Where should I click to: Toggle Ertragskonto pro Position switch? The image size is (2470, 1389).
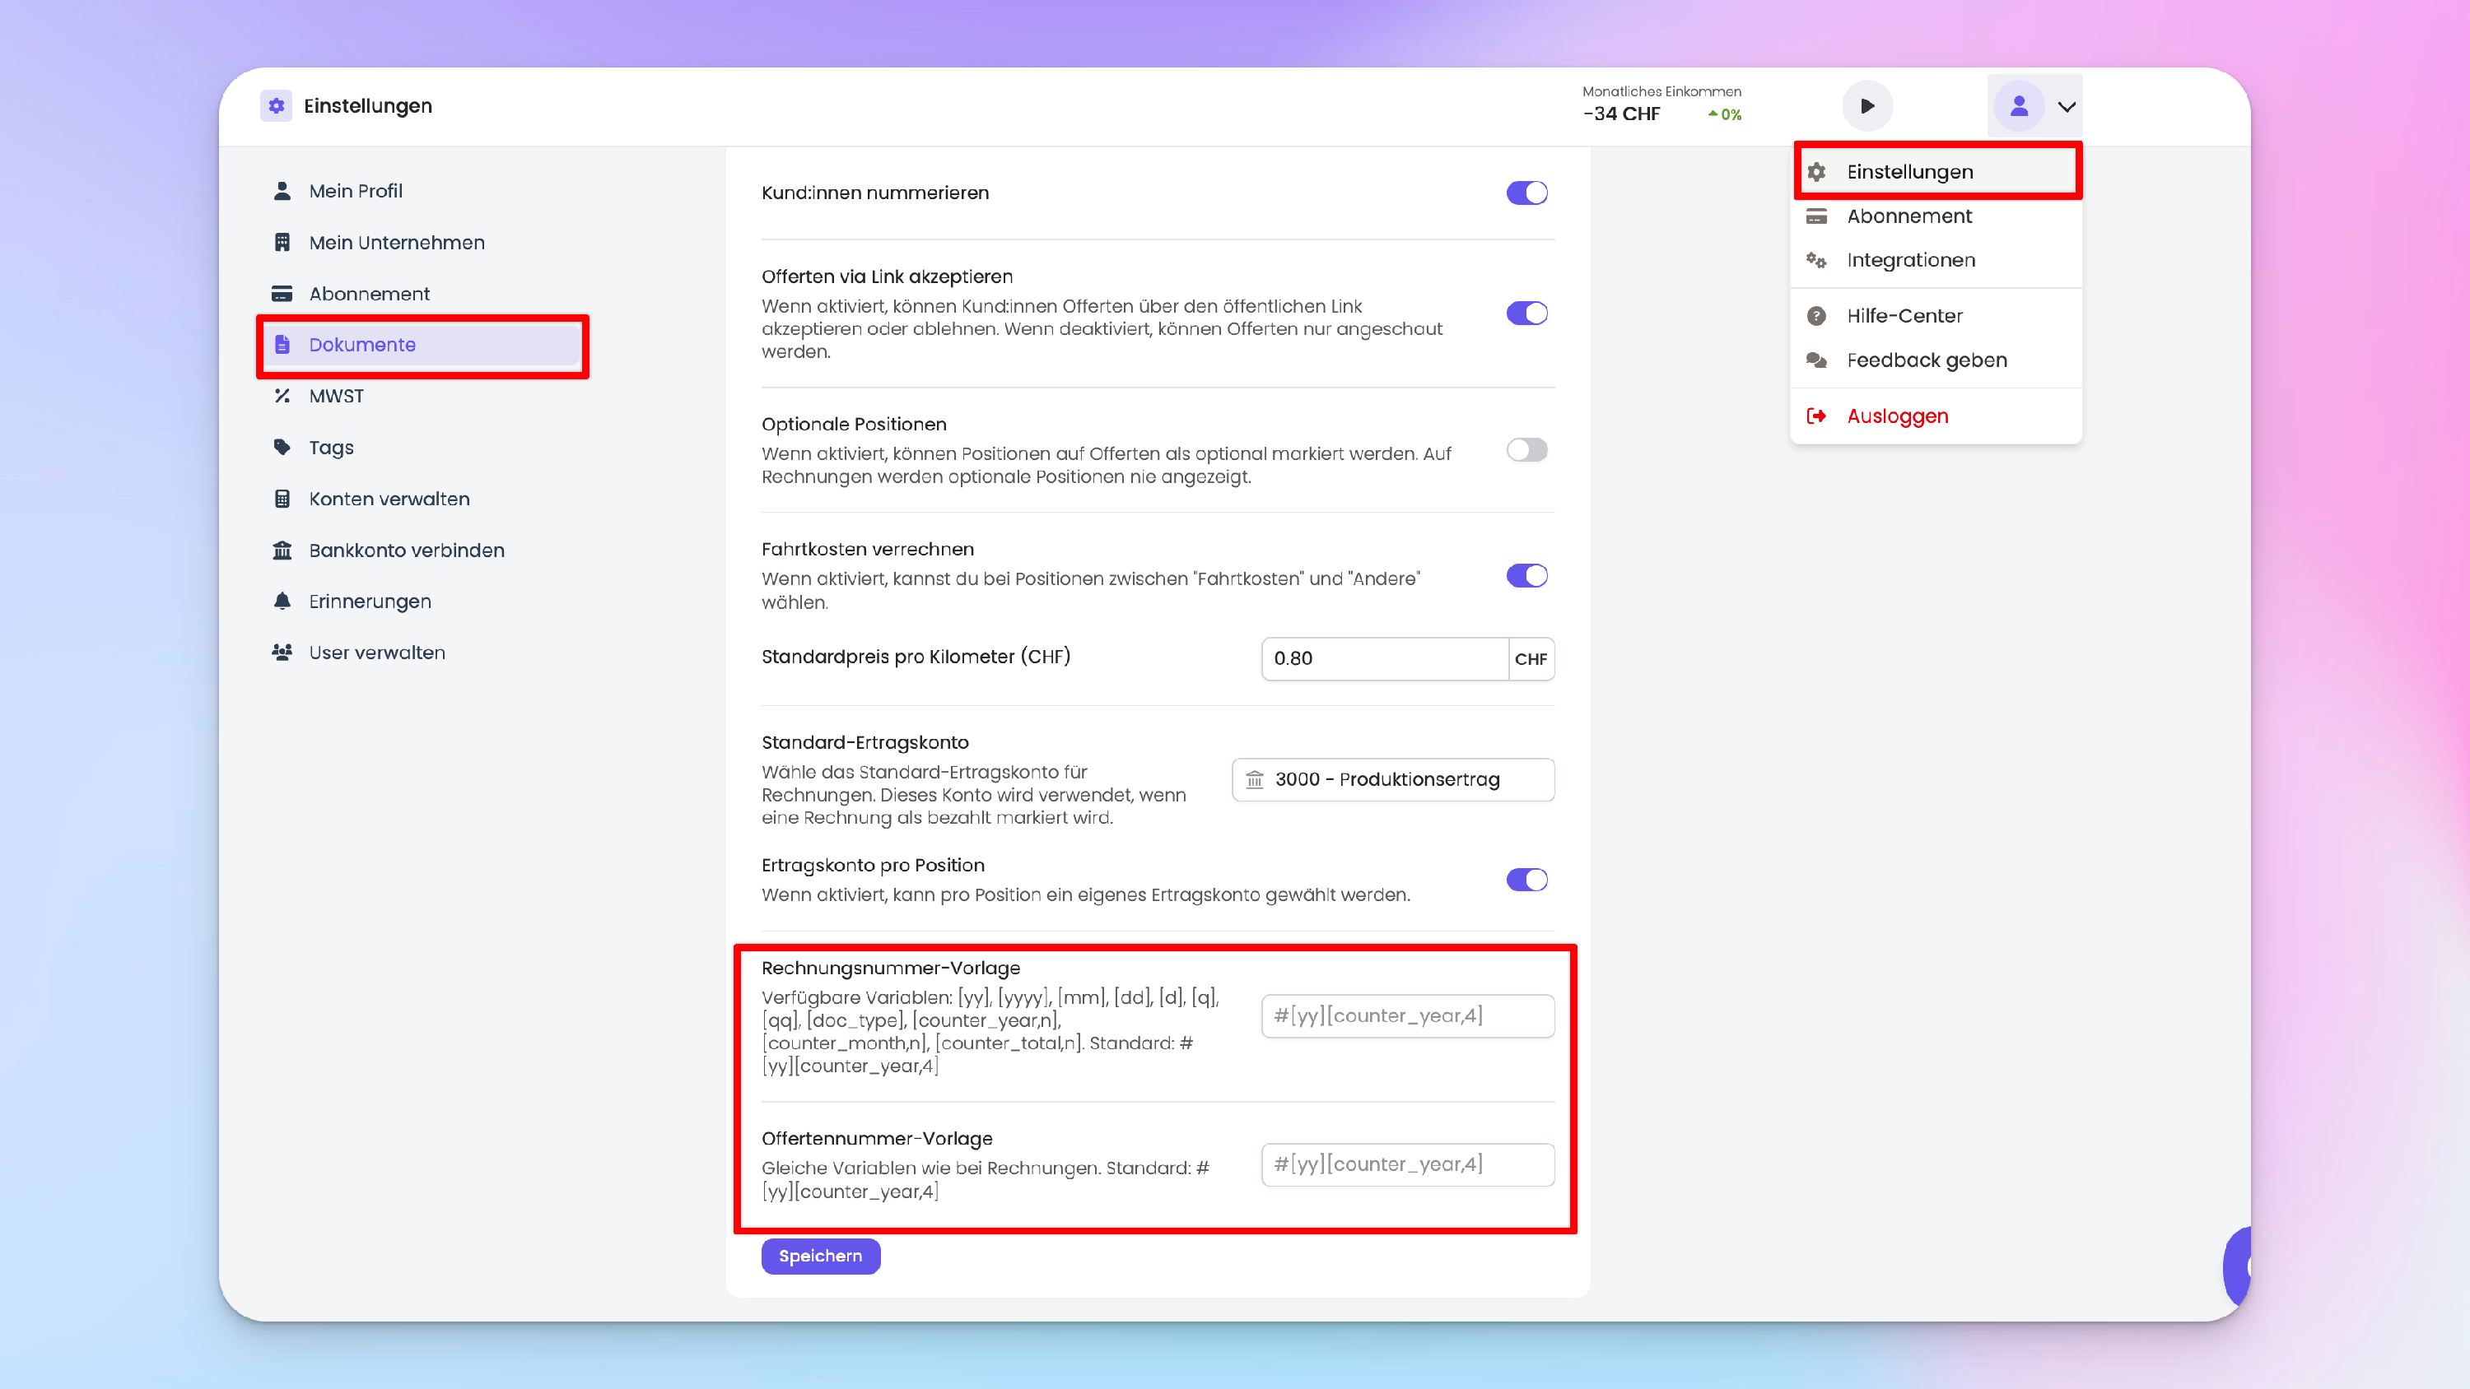pos(1526,879)
